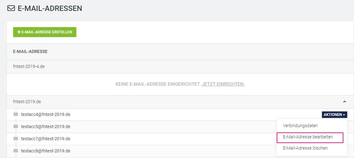Open the AKTIONEN dropdown for testacc4
The width and height of the screenshot is (354, 158).
click(x=334, y=115)
